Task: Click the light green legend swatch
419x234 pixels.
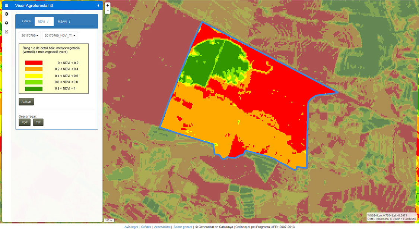Action: point(34,82)
